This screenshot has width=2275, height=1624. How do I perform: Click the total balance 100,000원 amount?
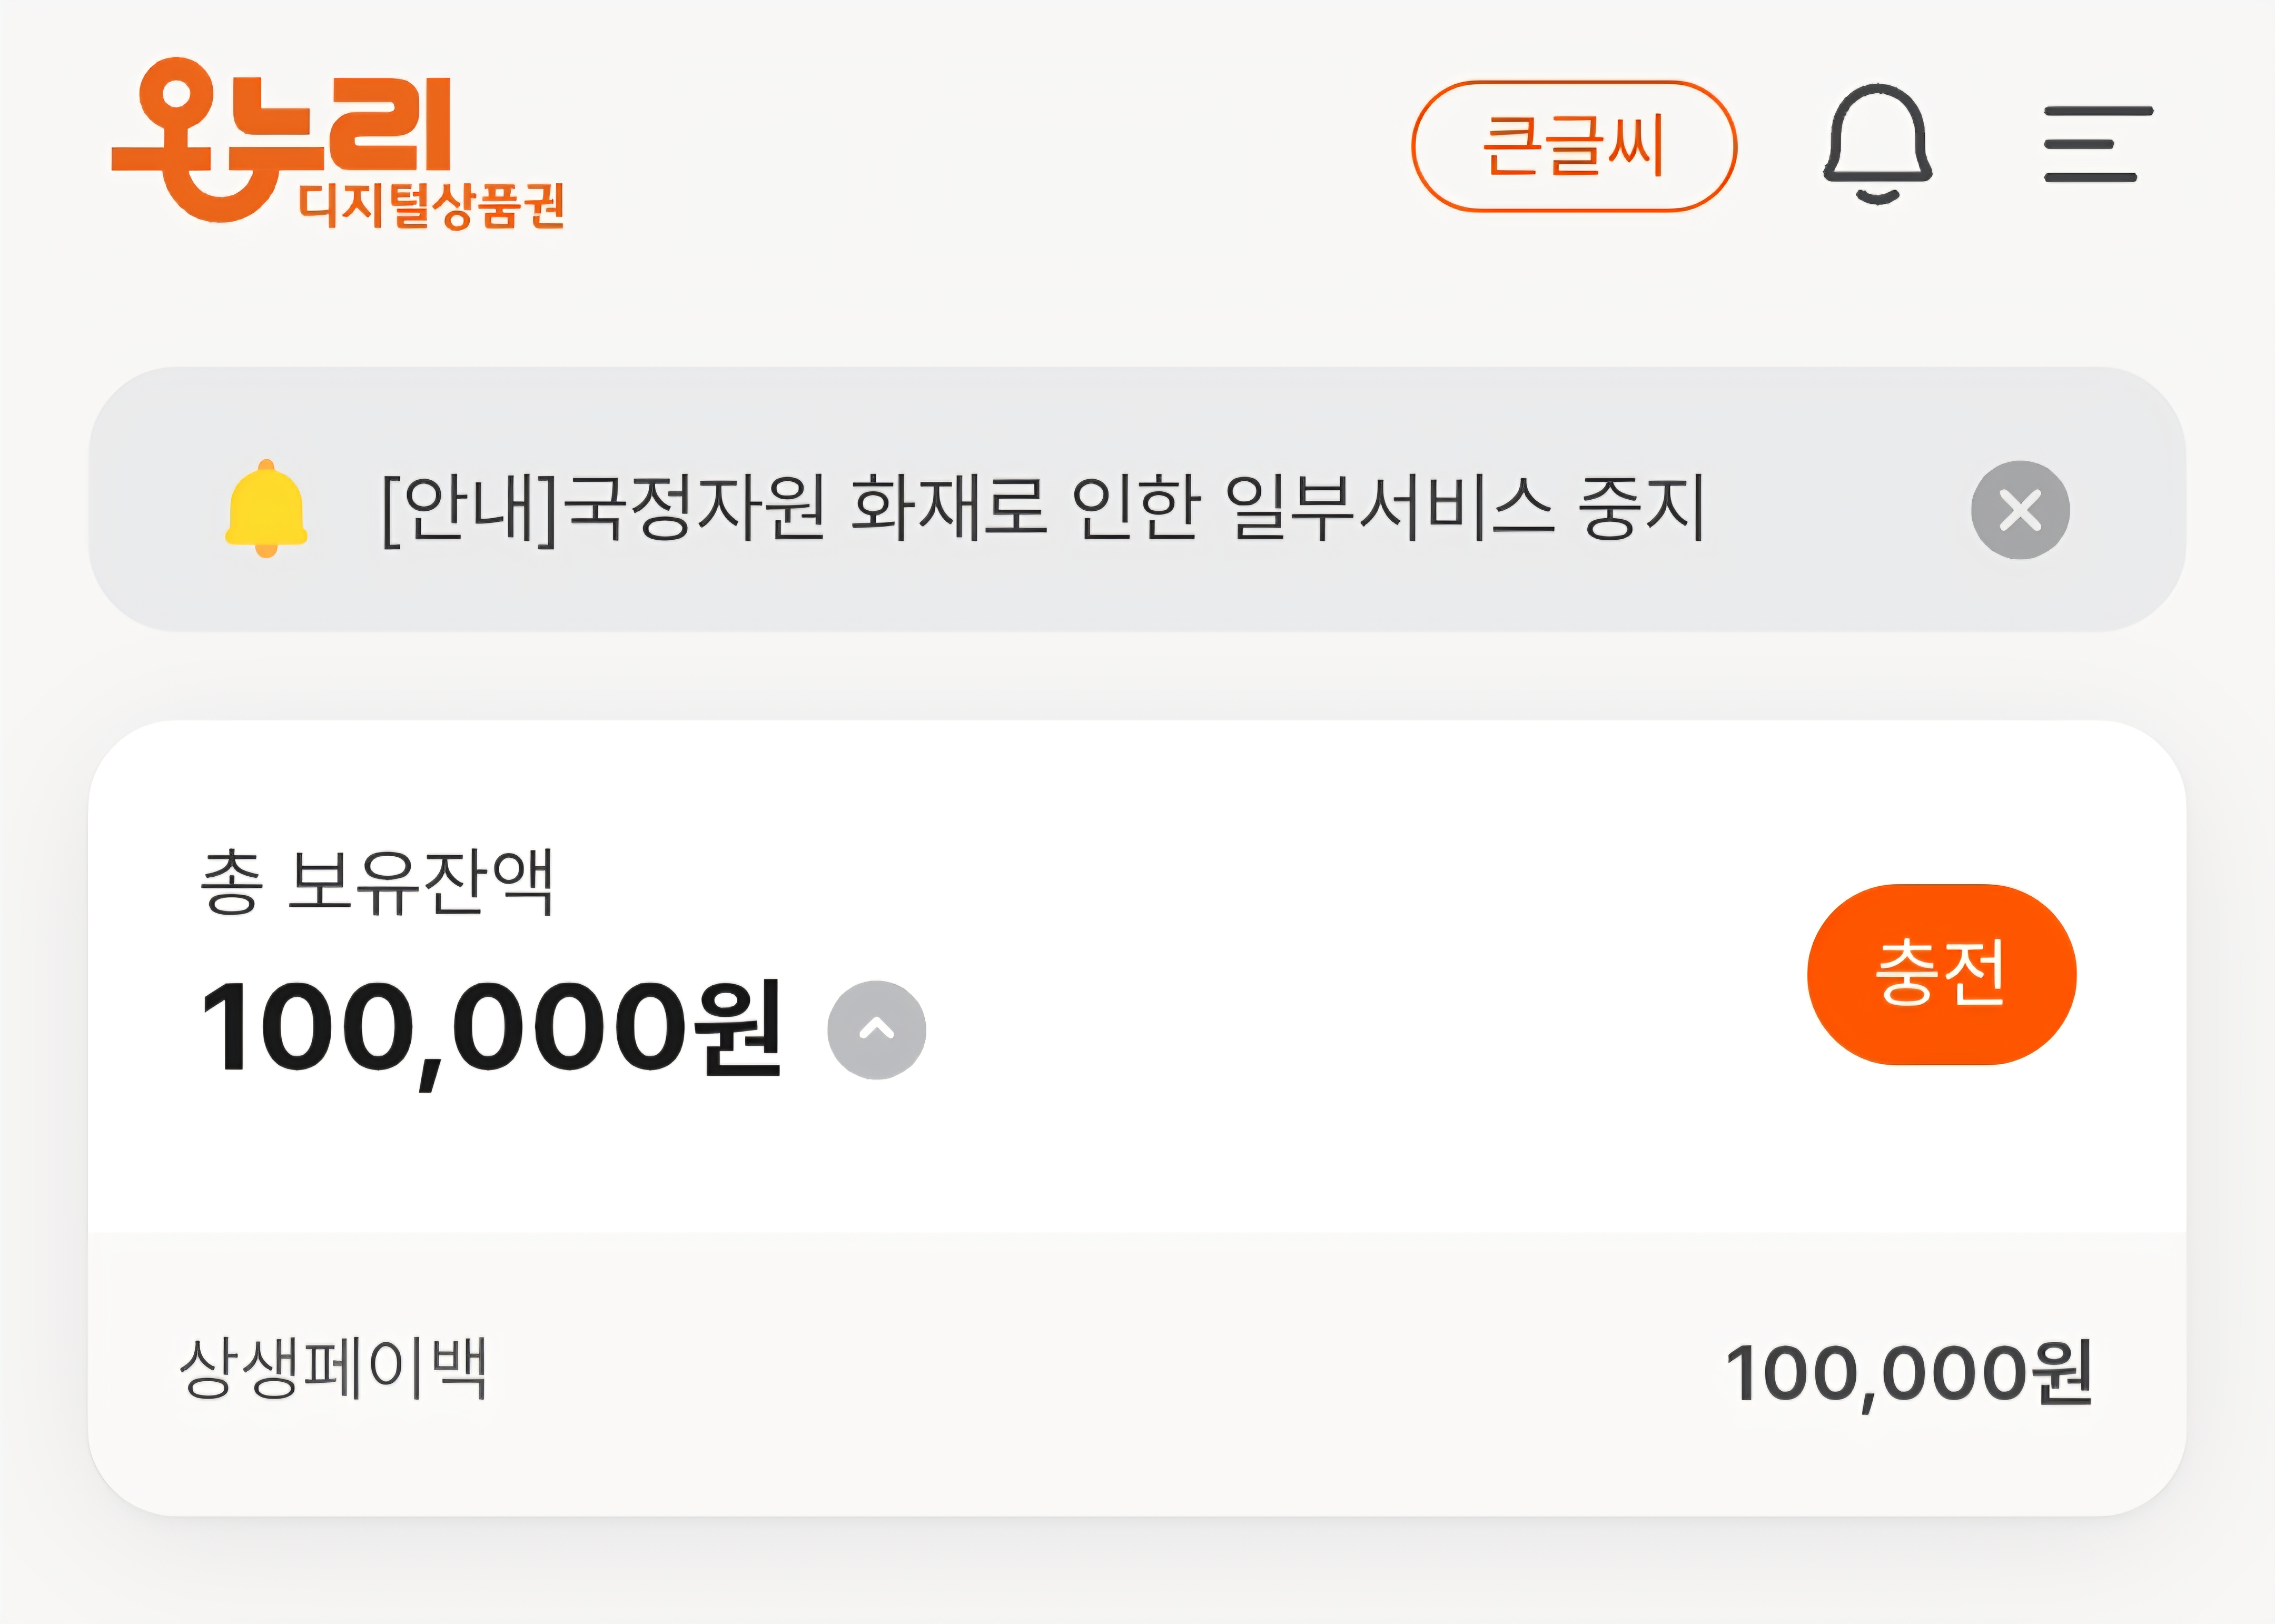490,1028
